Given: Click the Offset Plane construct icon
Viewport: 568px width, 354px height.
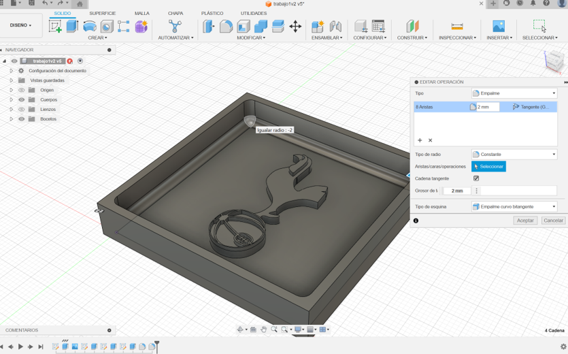Looking at the screenshot, I should [x=412, y=27].
